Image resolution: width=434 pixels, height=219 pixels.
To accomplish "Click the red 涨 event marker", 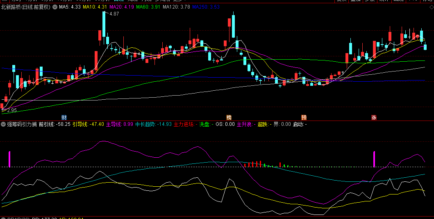I will point(374,117).
